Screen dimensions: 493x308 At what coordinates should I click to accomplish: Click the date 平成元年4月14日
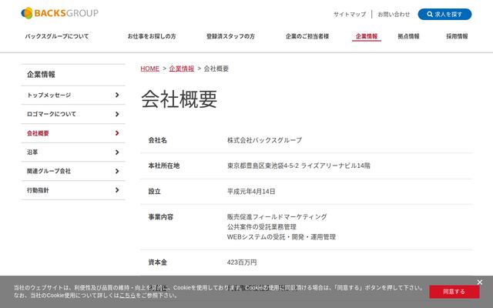coord(251,192)
